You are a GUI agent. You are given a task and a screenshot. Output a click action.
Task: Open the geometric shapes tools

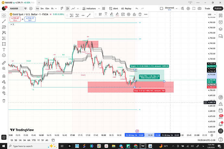coord(4,44)
